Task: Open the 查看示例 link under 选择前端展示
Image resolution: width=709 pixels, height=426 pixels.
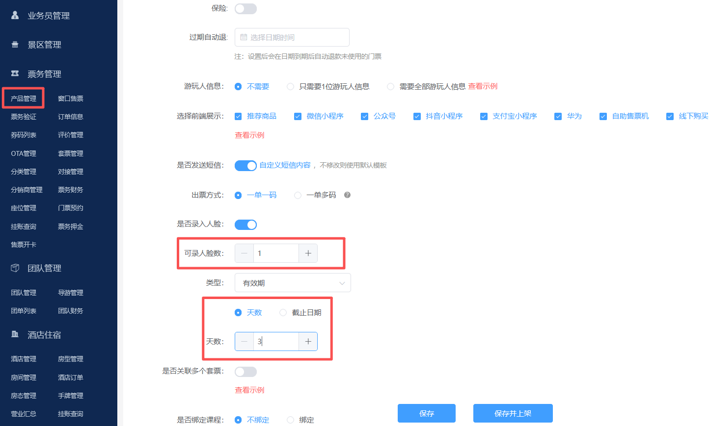Action: (249, 135)
